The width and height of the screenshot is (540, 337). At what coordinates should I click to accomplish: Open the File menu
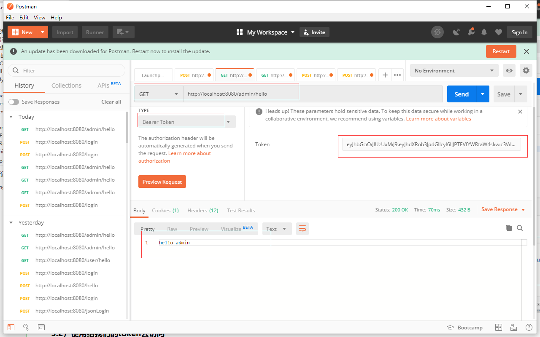10,17
